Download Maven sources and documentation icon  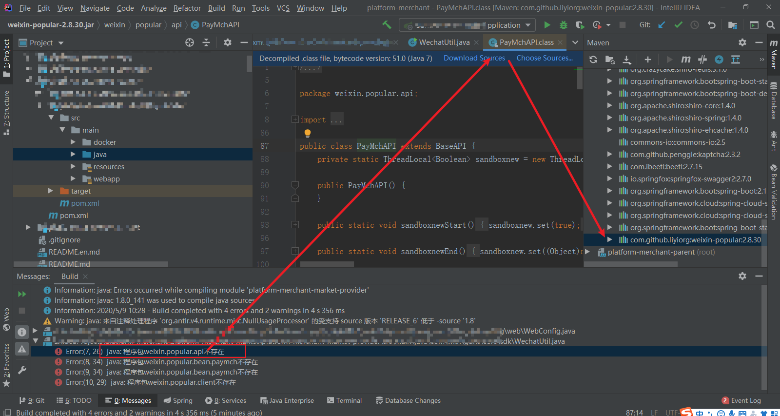(627, 59)
